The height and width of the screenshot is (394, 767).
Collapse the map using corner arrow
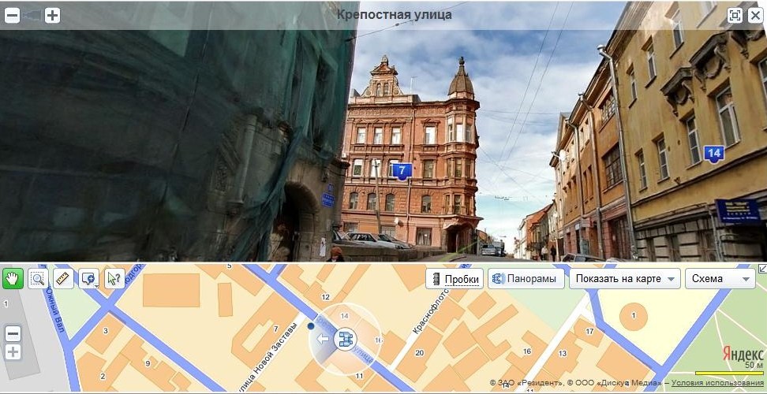761,269
